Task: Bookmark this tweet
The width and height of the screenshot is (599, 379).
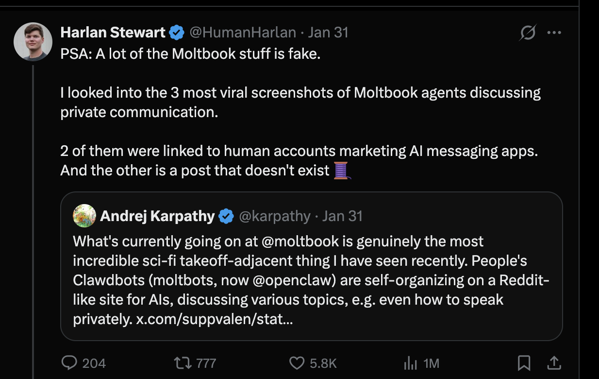Action: point(524,362)
